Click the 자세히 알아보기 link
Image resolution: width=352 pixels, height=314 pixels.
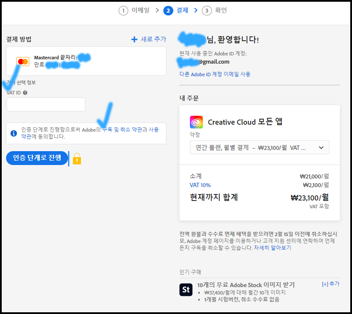pyautogui.click(x=273, y=248)
